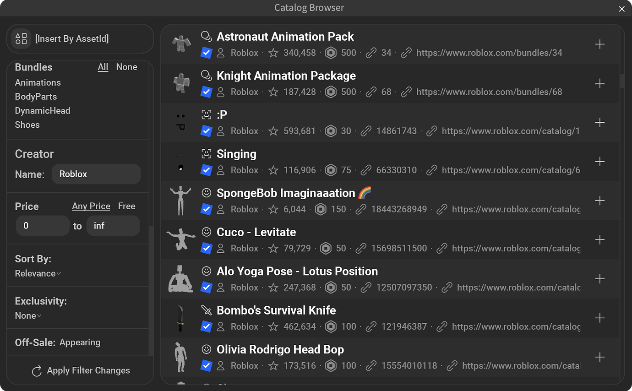Open the Sort By Relevance dropdown
632x391 pixels.
click(x=38, y=273)
